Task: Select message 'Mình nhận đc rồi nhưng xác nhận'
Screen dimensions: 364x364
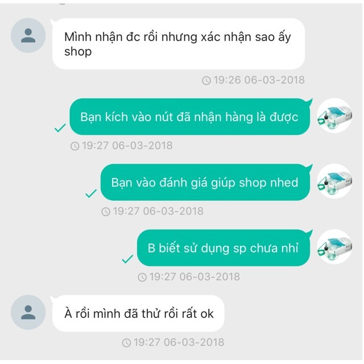Action: coord(179,44)
